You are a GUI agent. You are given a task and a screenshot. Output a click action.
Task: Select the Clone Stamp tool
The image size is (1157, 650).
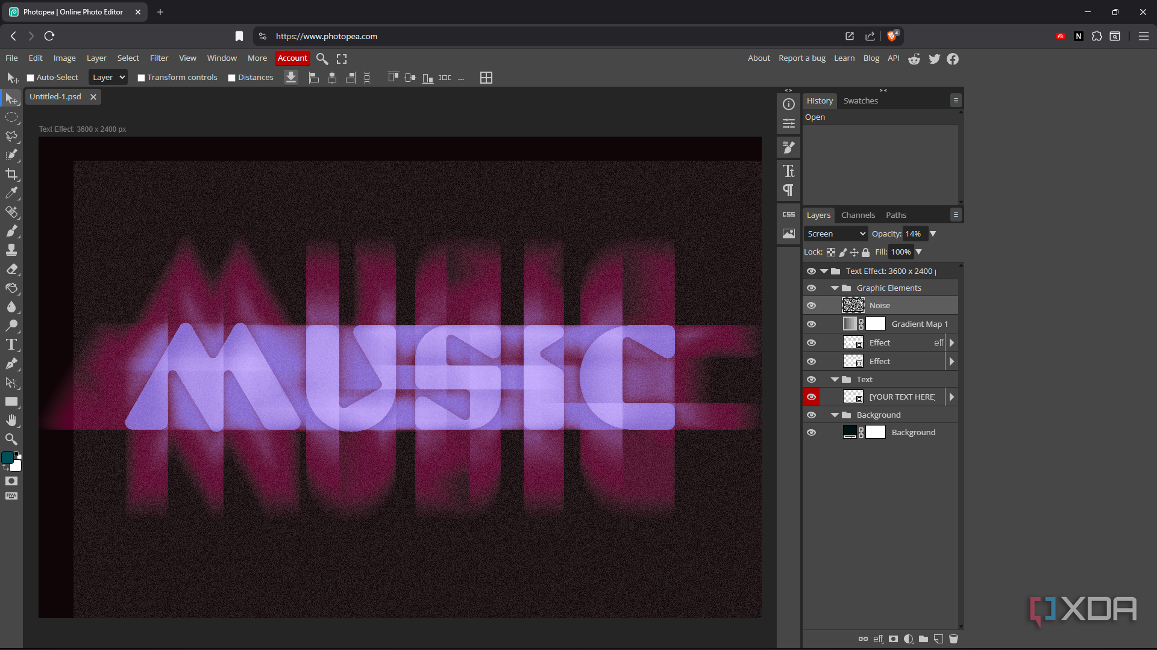pos(11,250)
